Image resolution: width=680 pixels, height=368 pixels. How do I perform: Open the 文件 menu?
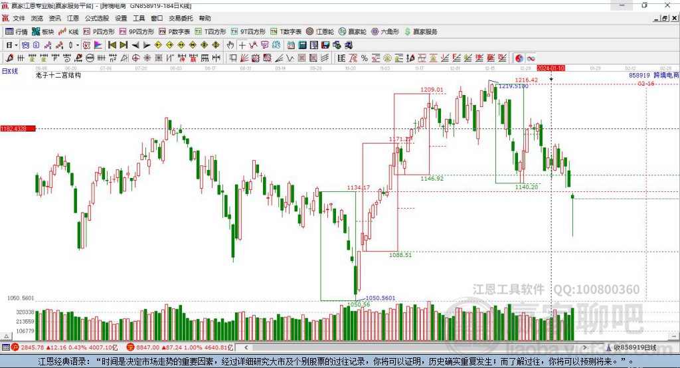19,18
